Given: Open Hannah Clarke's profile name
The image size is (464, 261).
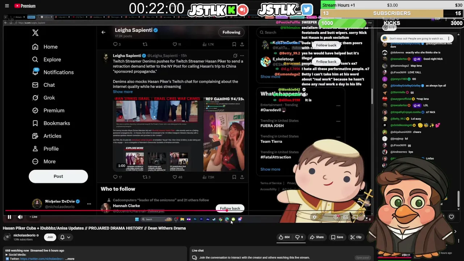Looking at the screenshot, I should (126, 206).
